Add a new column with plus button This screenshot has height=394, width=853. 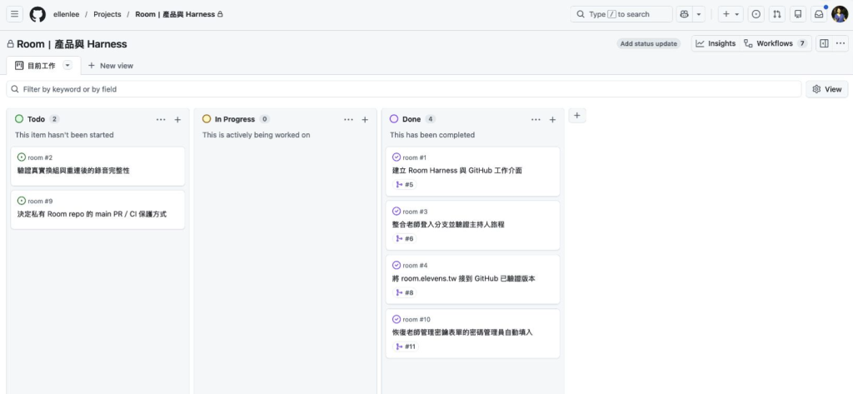click(577, 116)
